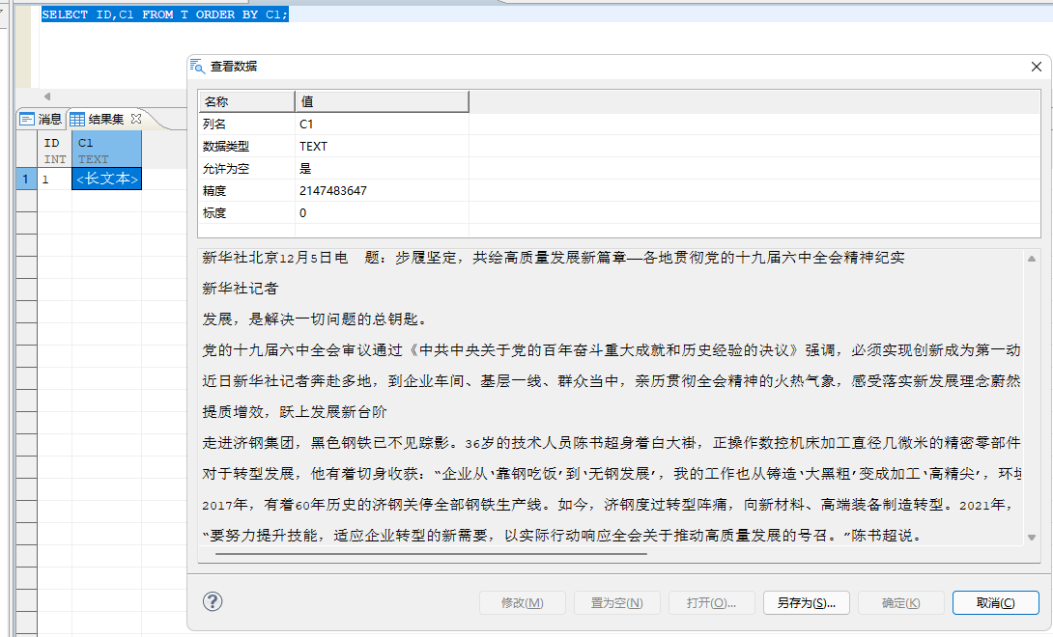The image size is (1053, 637).
Task: Select the <长文本> cell in results grid
Action: tap(107, 179)
